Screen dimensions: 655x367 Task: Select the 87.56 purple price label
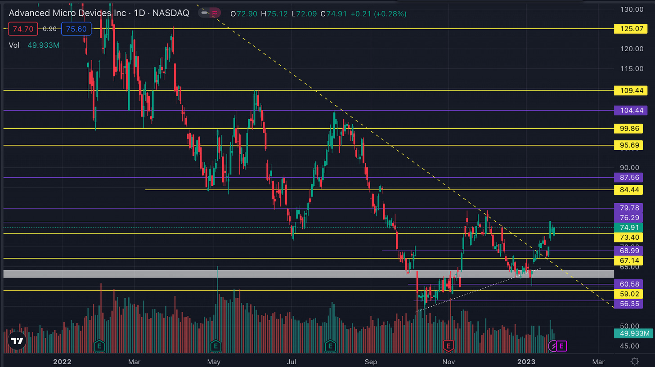pyautogui.click(x=628, y=178)
